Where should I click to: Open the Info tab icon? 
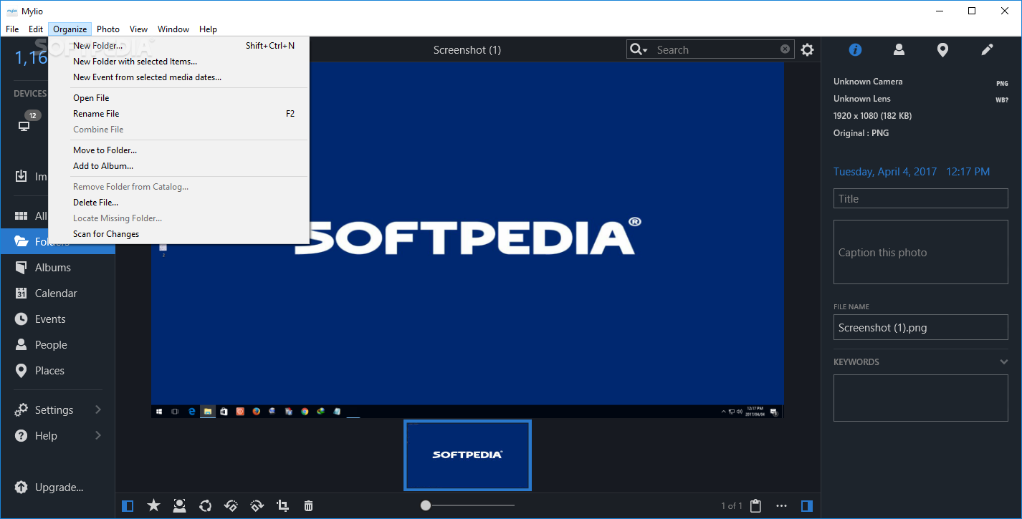pos(855,49)
